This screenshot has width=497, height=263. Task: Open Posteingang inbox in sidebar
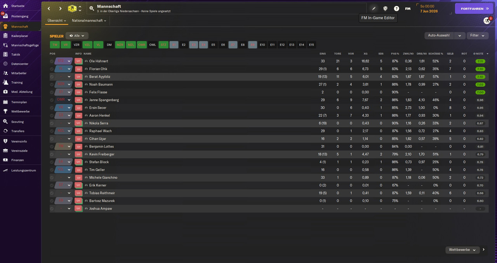click(x=19, y=16)
